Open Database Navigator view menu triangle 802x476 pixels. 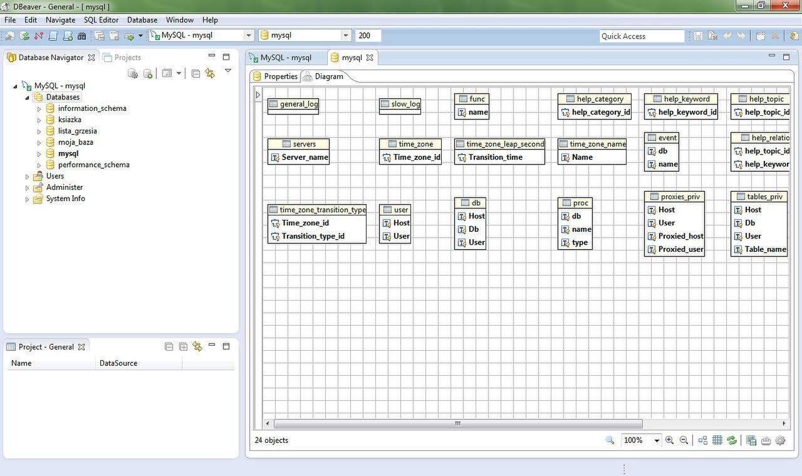228,71
